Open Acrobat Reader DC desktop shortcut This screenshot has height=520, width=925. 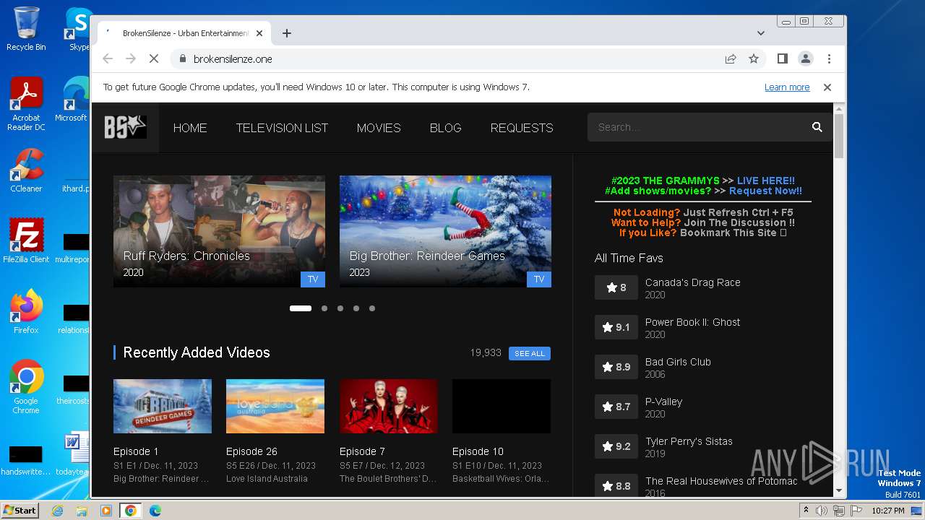click(26, 104)
